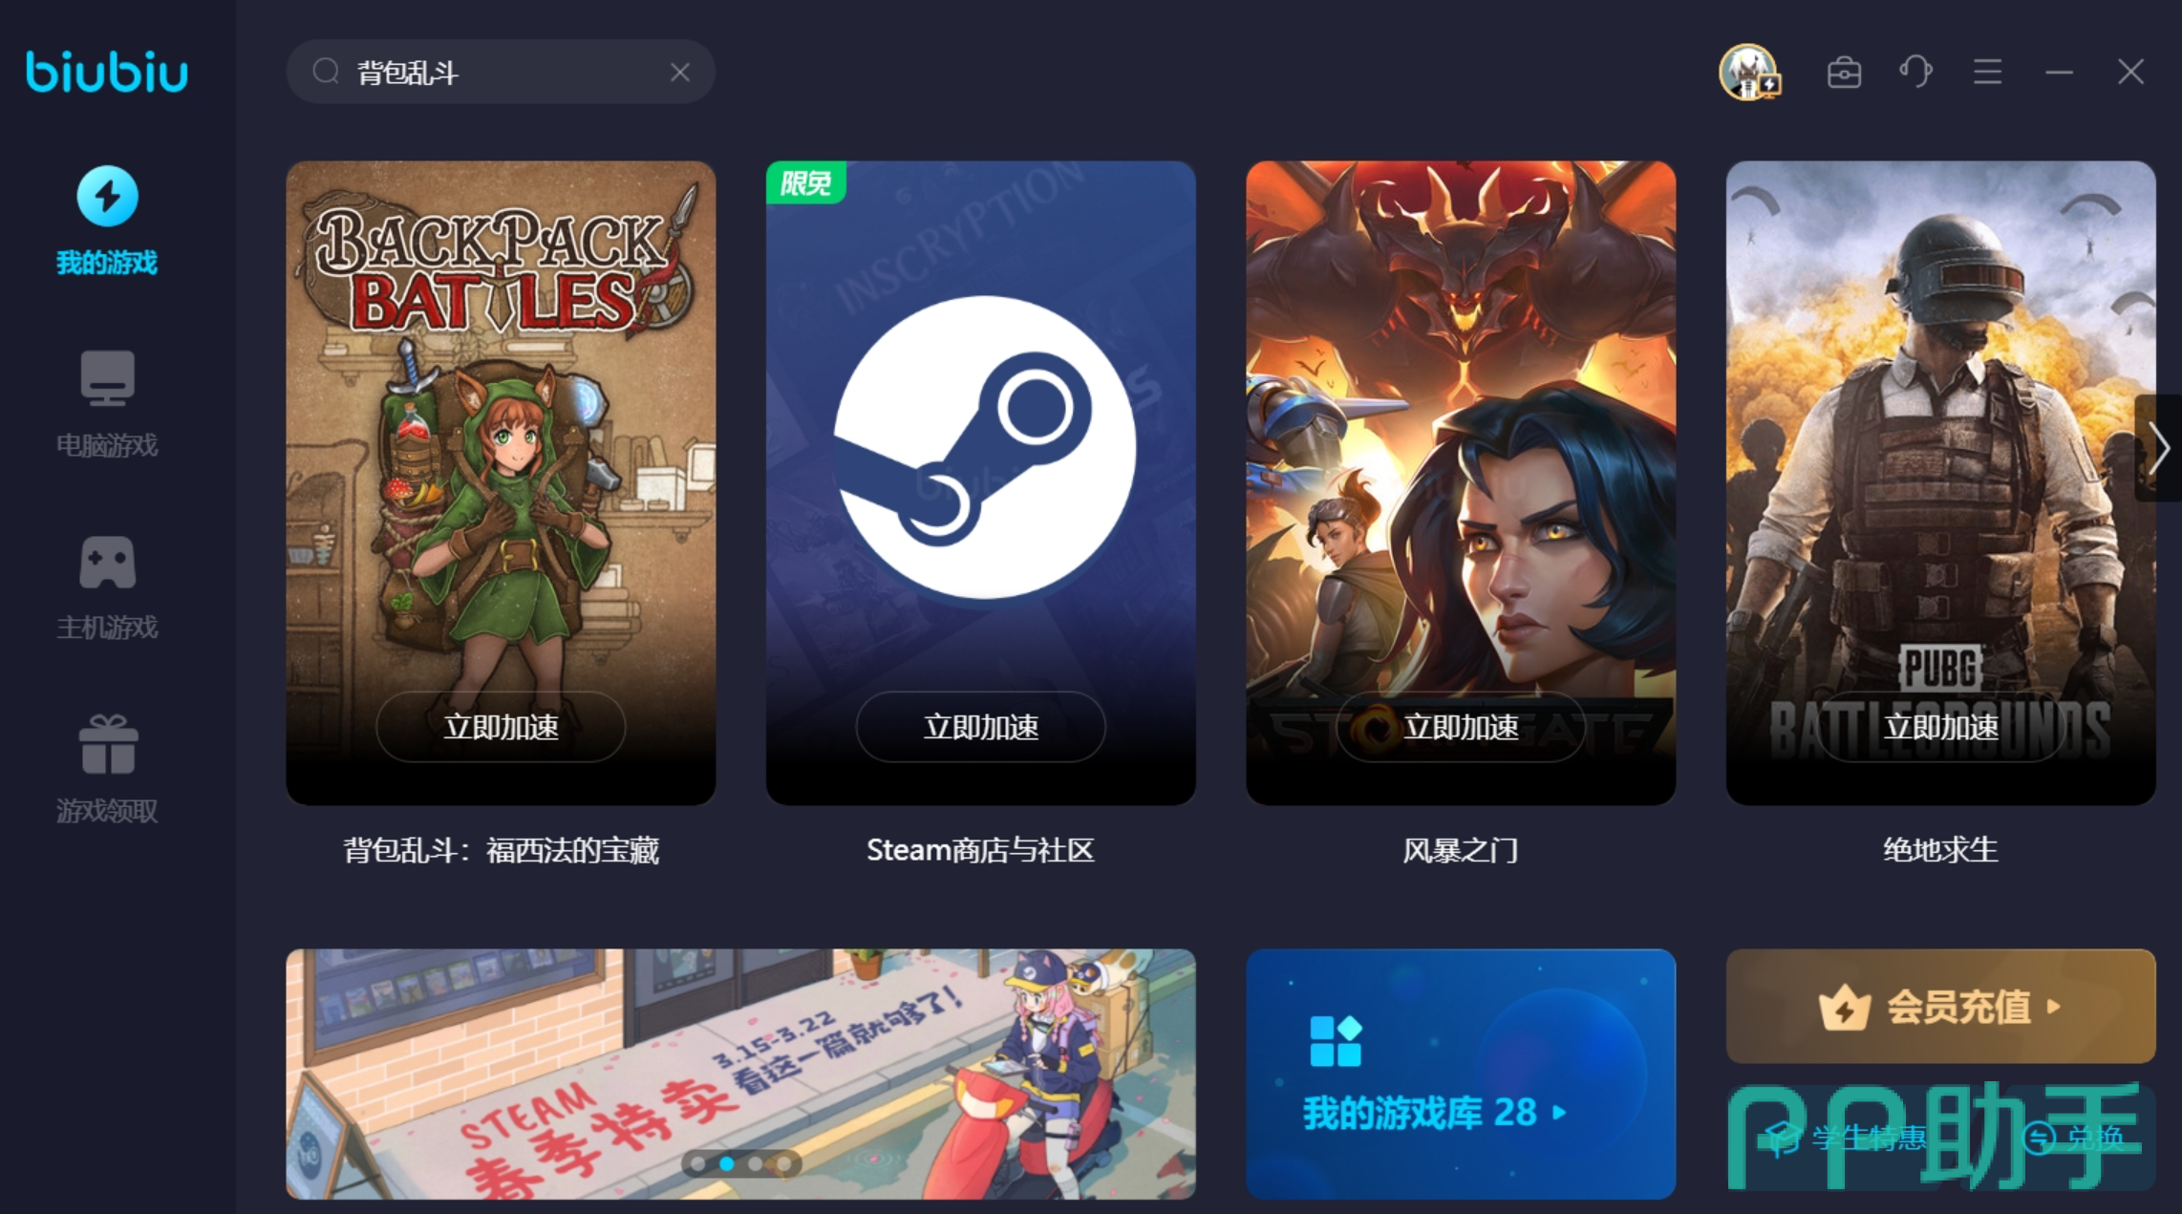Viewport: 2182px width, 1214px height.
Task: Show next games with right chevron
Action: pos(2158,447)
